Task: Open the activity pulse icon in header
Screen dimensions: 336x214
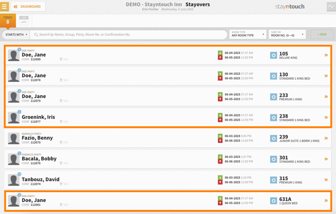Action: click(331, 7)
